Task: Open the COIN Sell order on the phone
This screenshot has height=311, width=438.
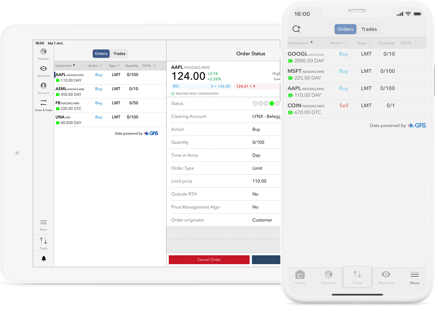Action: click(357, 109)
